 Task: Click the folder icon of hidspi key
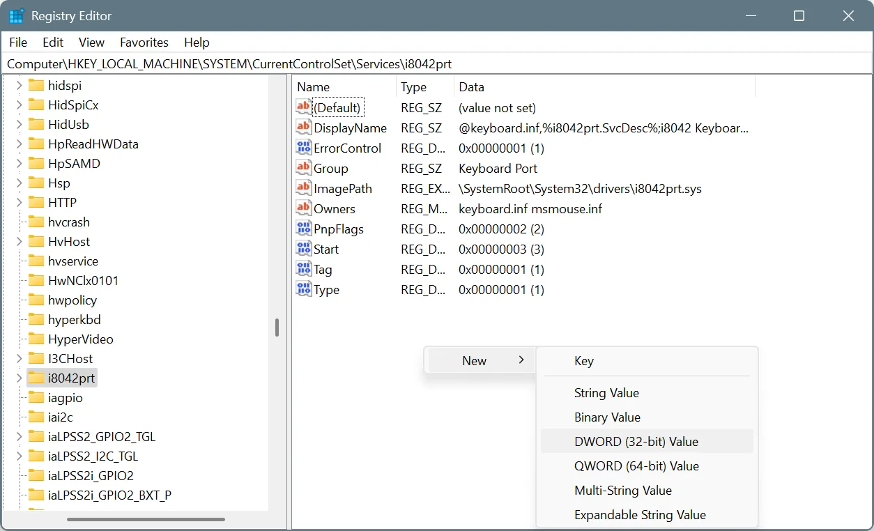(36, 85)
